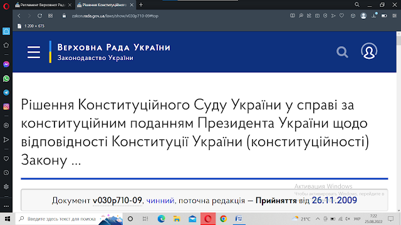Open Task View on taskbar
The width and height of the screenshot is (401, 225).
(145, 219)
